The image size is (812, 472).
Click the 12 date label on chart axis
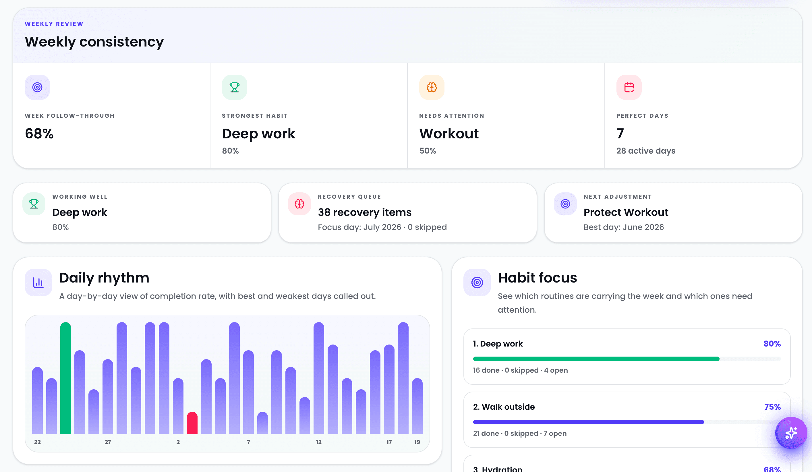[x=318, y=442]
